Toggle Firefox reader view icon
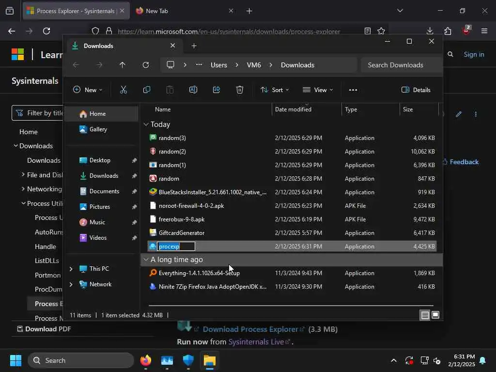Screen dimensions: 496x372 (367, 31)
